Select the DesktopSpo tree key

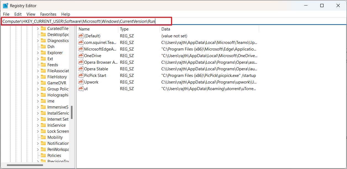58,35
